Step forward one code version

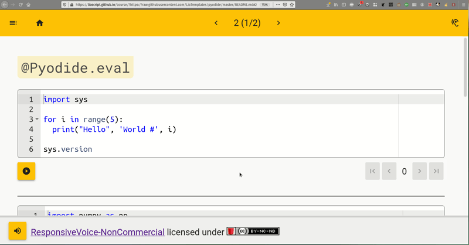[x=419, y=171]
